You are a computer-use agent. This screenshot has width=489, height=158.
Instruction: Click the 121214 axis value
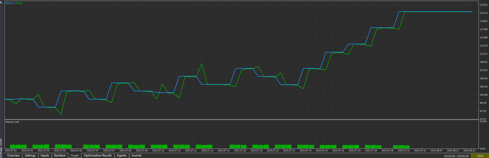tap(484, 13)
